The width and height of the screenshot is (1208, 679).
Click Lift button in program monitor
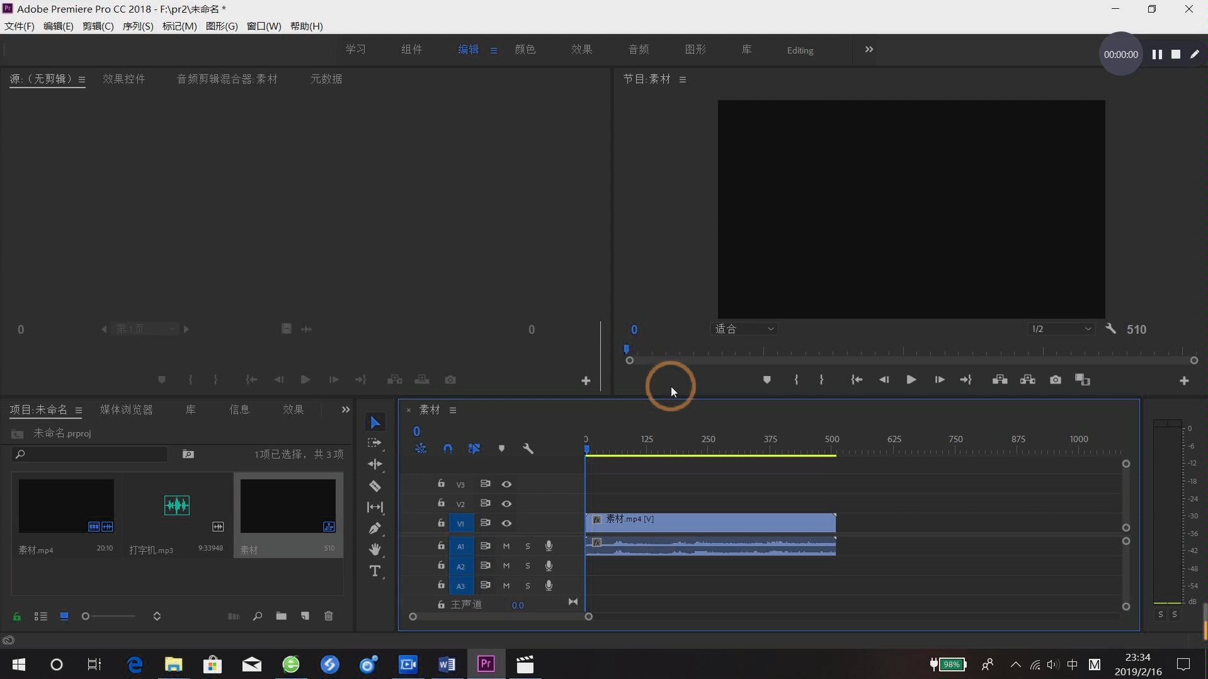coord(1000,380)
